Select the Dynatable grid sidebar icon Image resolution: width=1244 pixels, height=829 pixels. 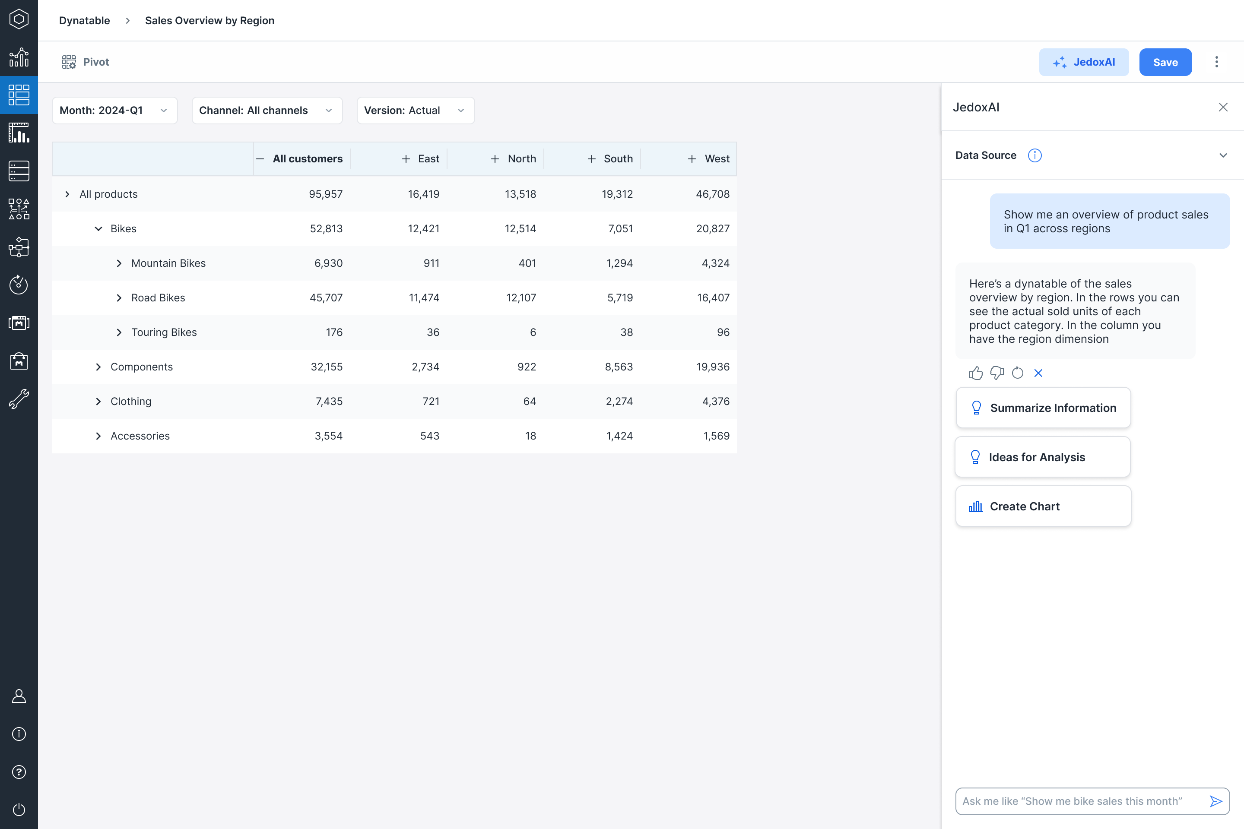(19, 95)
